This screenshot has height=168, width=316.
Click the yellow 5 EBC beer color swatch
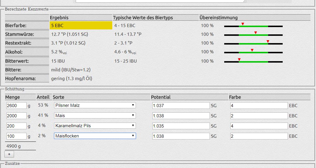(x=81, y=26)
